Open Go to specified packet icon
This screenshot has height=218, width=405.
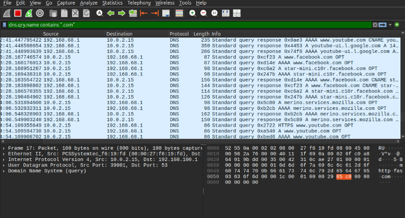133,13
